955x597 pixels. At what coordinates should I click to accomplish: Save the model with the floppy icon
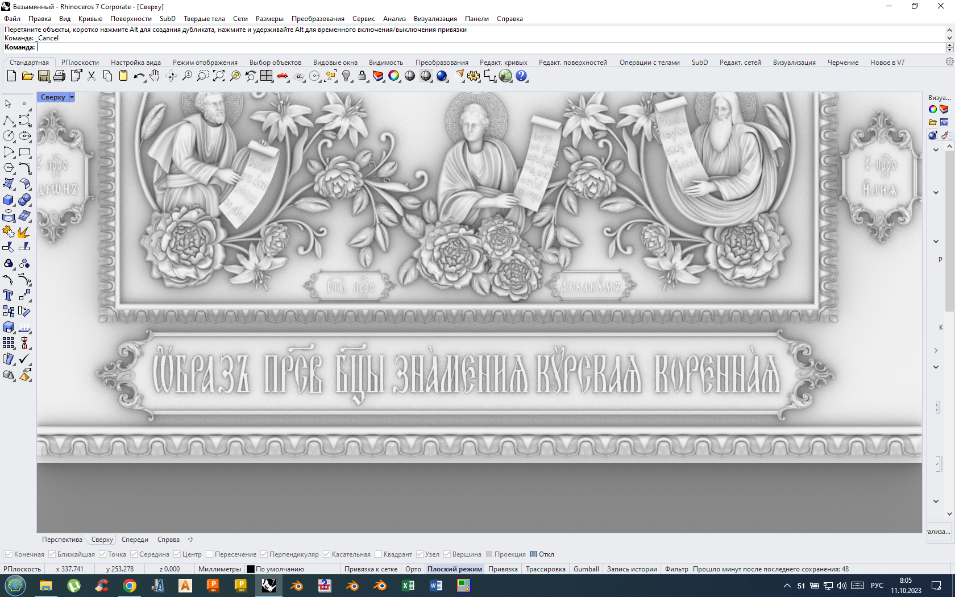[43, 76]
